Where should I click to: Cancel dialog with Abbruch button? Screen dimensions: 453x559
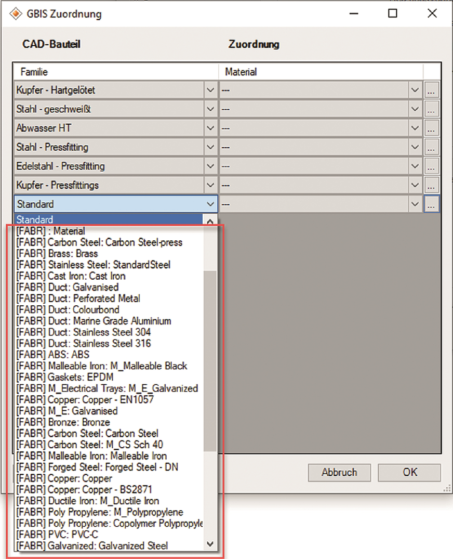339,473
